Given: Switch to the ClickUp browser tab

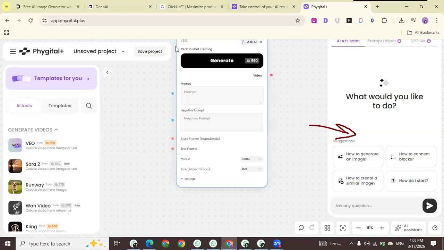Looking at the screenshot, I should [x=192, y=7].
